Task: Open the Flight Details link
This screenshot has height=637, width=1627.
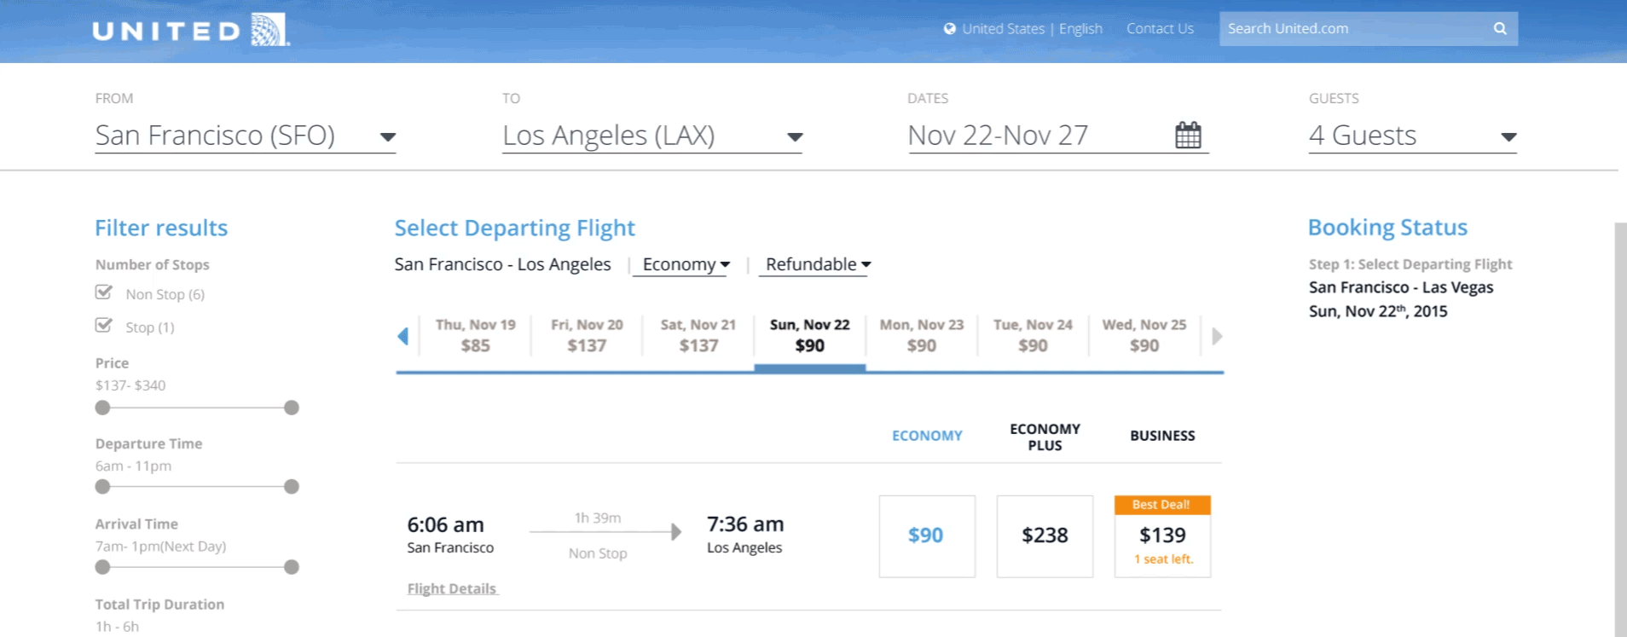Action: pyautogui.click(x=452, y=588)
